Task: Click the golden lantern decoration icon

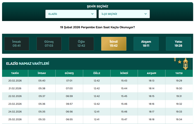Action: pos(185,64)
